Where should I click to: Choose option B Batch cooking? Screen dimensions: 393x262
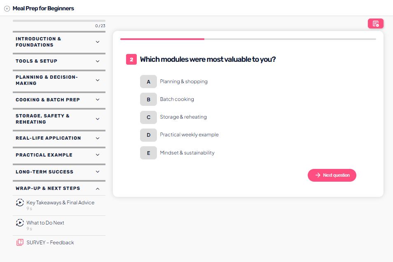click(x=148, y=99)
